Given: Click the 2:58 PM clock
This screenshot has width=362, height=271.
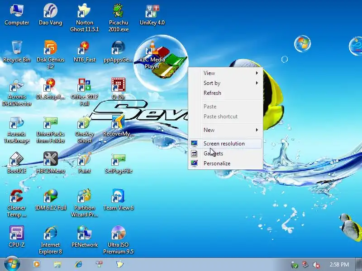Looking at the screenshot, I should coord(339,265).
